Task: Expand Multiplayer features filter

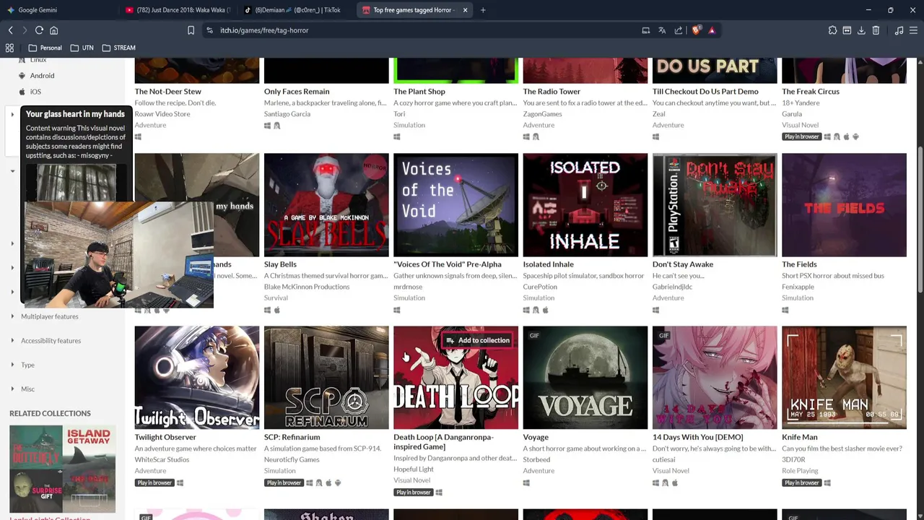Action: click(49, 316)
